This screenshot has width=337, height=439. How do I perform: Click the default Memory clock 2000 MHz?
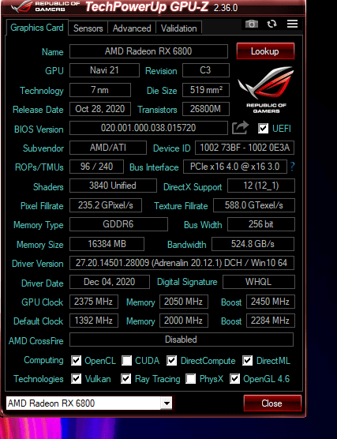(184, 321)
